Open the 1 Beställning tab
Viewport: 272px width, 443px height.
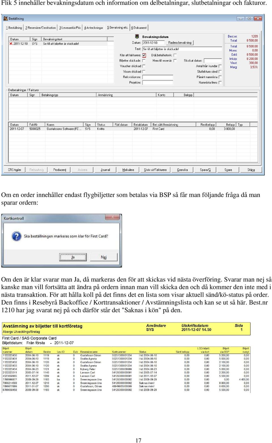pos(14,28)
